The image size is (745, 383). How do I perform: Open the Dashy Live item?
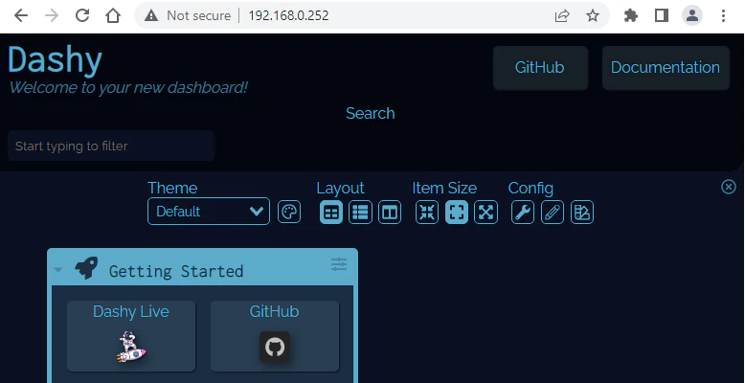tap(131, 335)
